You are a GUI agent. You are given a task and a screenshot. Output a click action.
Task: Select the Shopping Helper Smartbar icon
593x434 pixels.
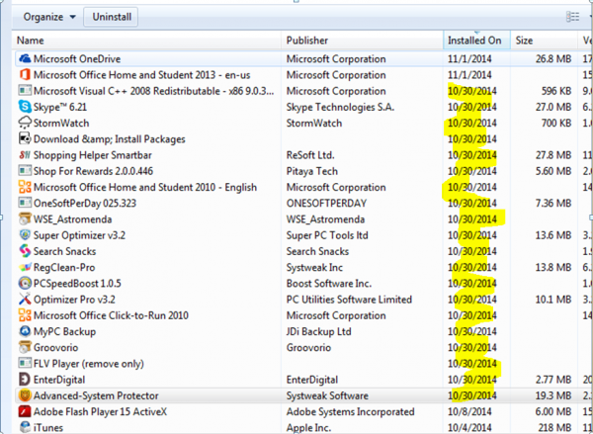click(25, 155)
